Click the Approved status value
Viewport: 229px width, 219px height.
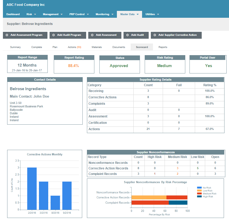pyautogui.click(x=119, y=66)
